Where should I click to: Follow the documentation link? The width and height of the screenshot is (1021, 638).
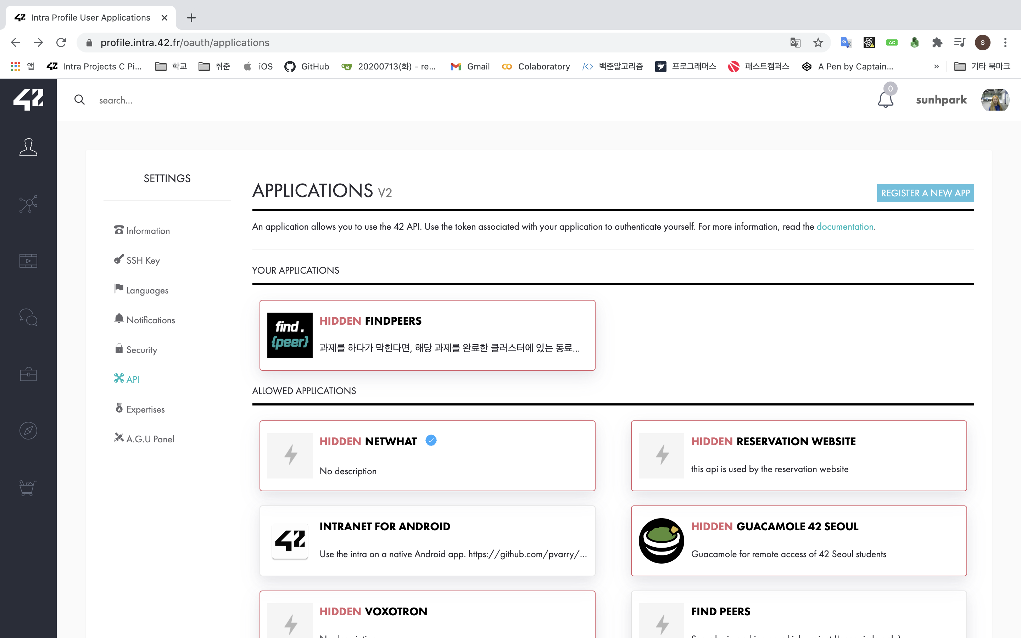click(845, 226)
